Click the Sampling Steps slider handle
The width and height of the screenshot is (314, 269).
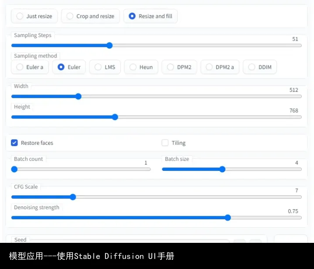coord(109,45)
